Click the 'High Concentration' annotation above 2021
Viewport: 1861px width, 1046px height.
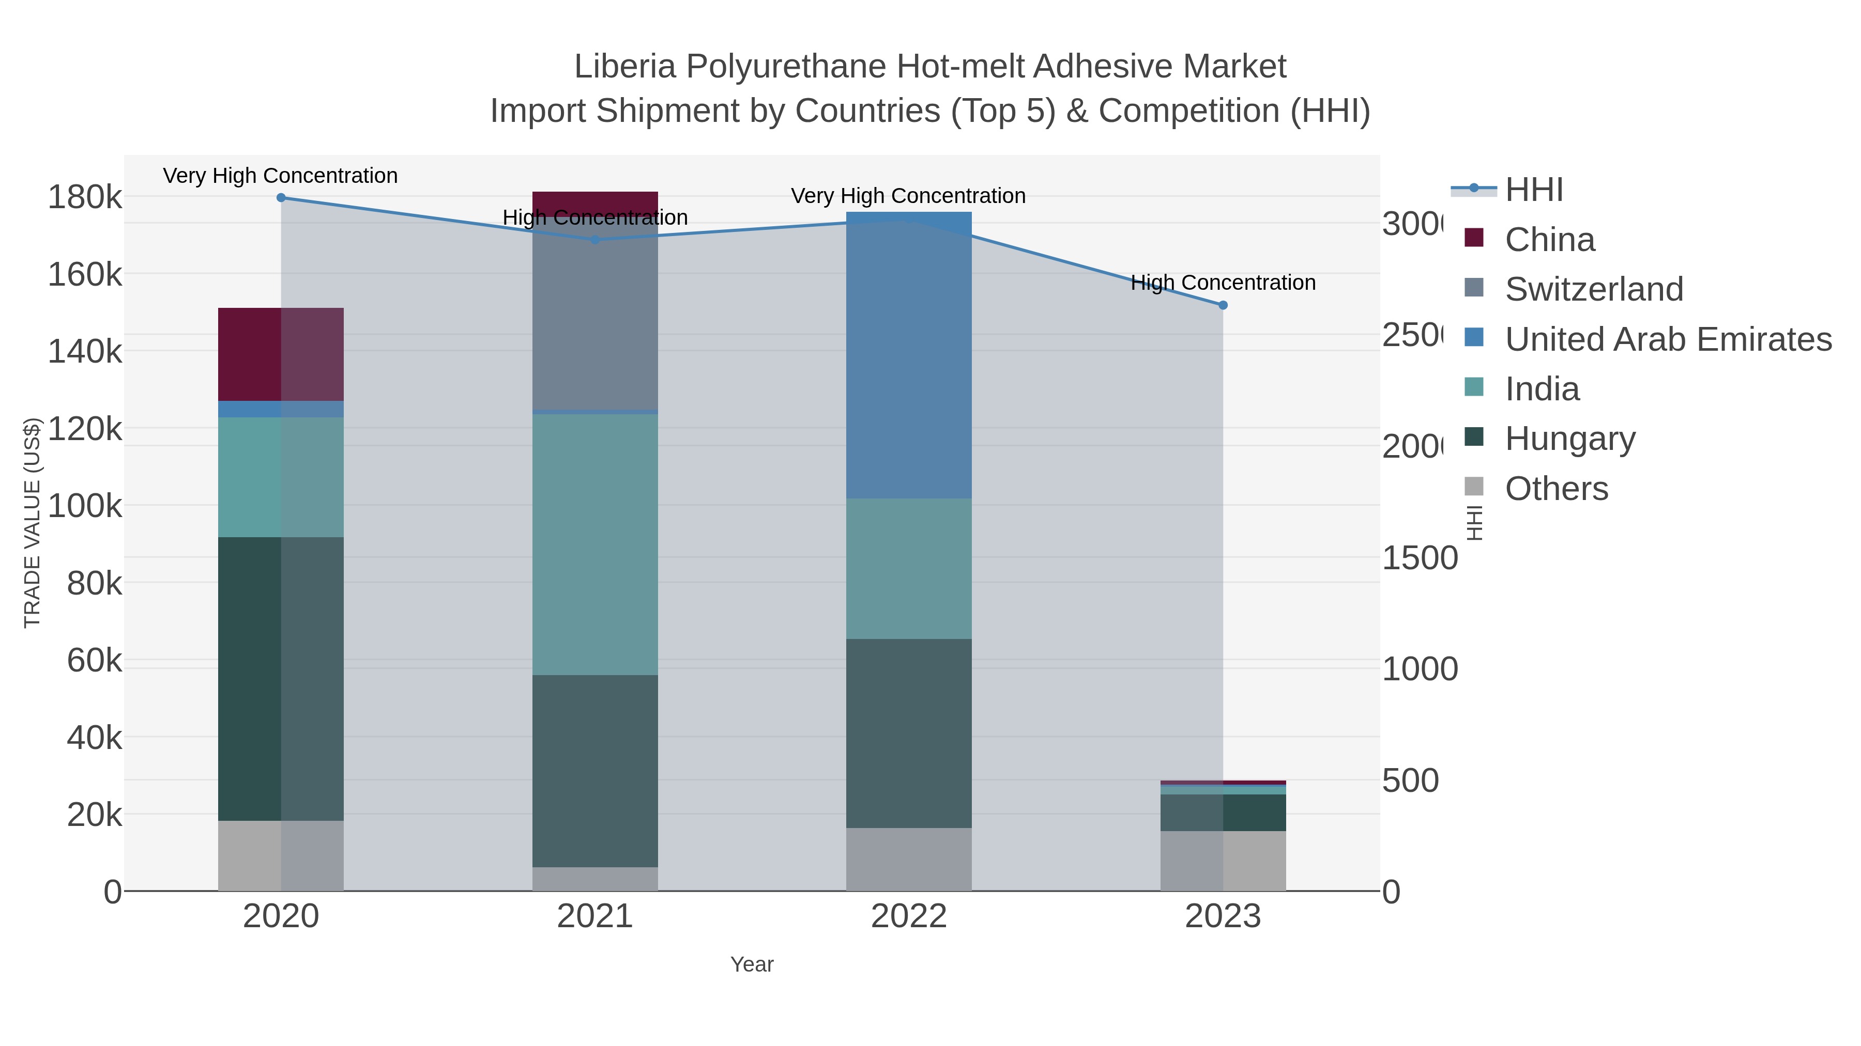pyautogui.click(x=596, y=217)
